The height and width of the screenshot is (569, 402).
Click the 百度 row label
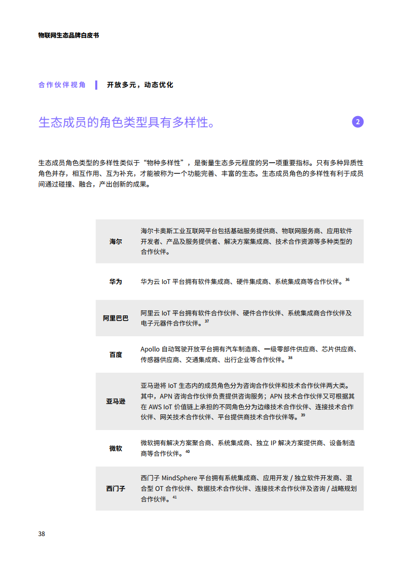116,354
